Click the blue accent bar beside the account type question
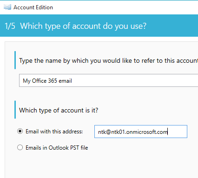Viewport: 198px width, 178px height. coord(15,110)
